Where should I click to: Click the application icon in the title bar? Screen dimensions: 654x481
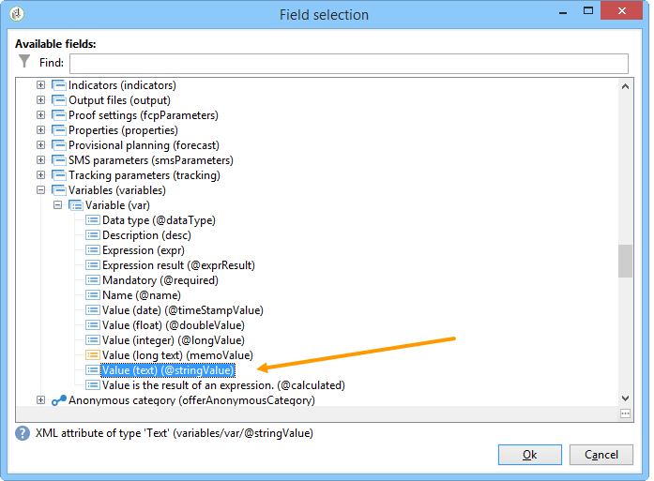(x=17, y=14)
